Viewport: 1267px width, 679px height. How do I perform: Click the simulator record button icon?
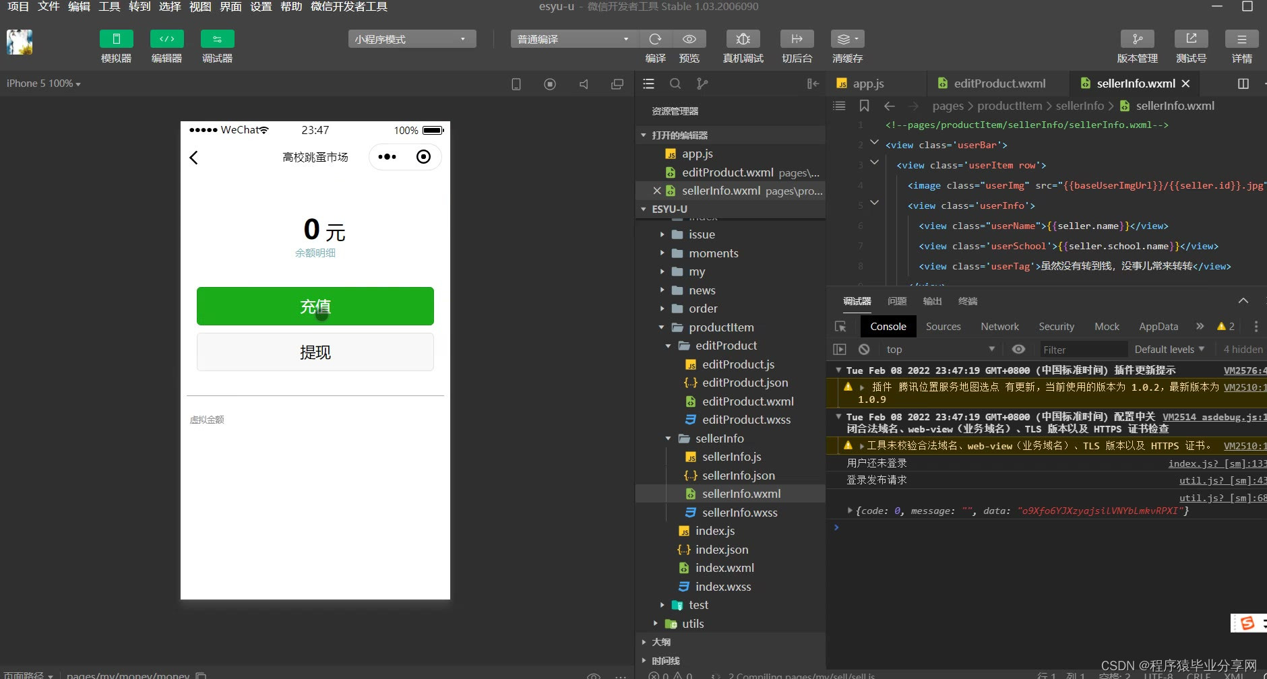point(550,84)
